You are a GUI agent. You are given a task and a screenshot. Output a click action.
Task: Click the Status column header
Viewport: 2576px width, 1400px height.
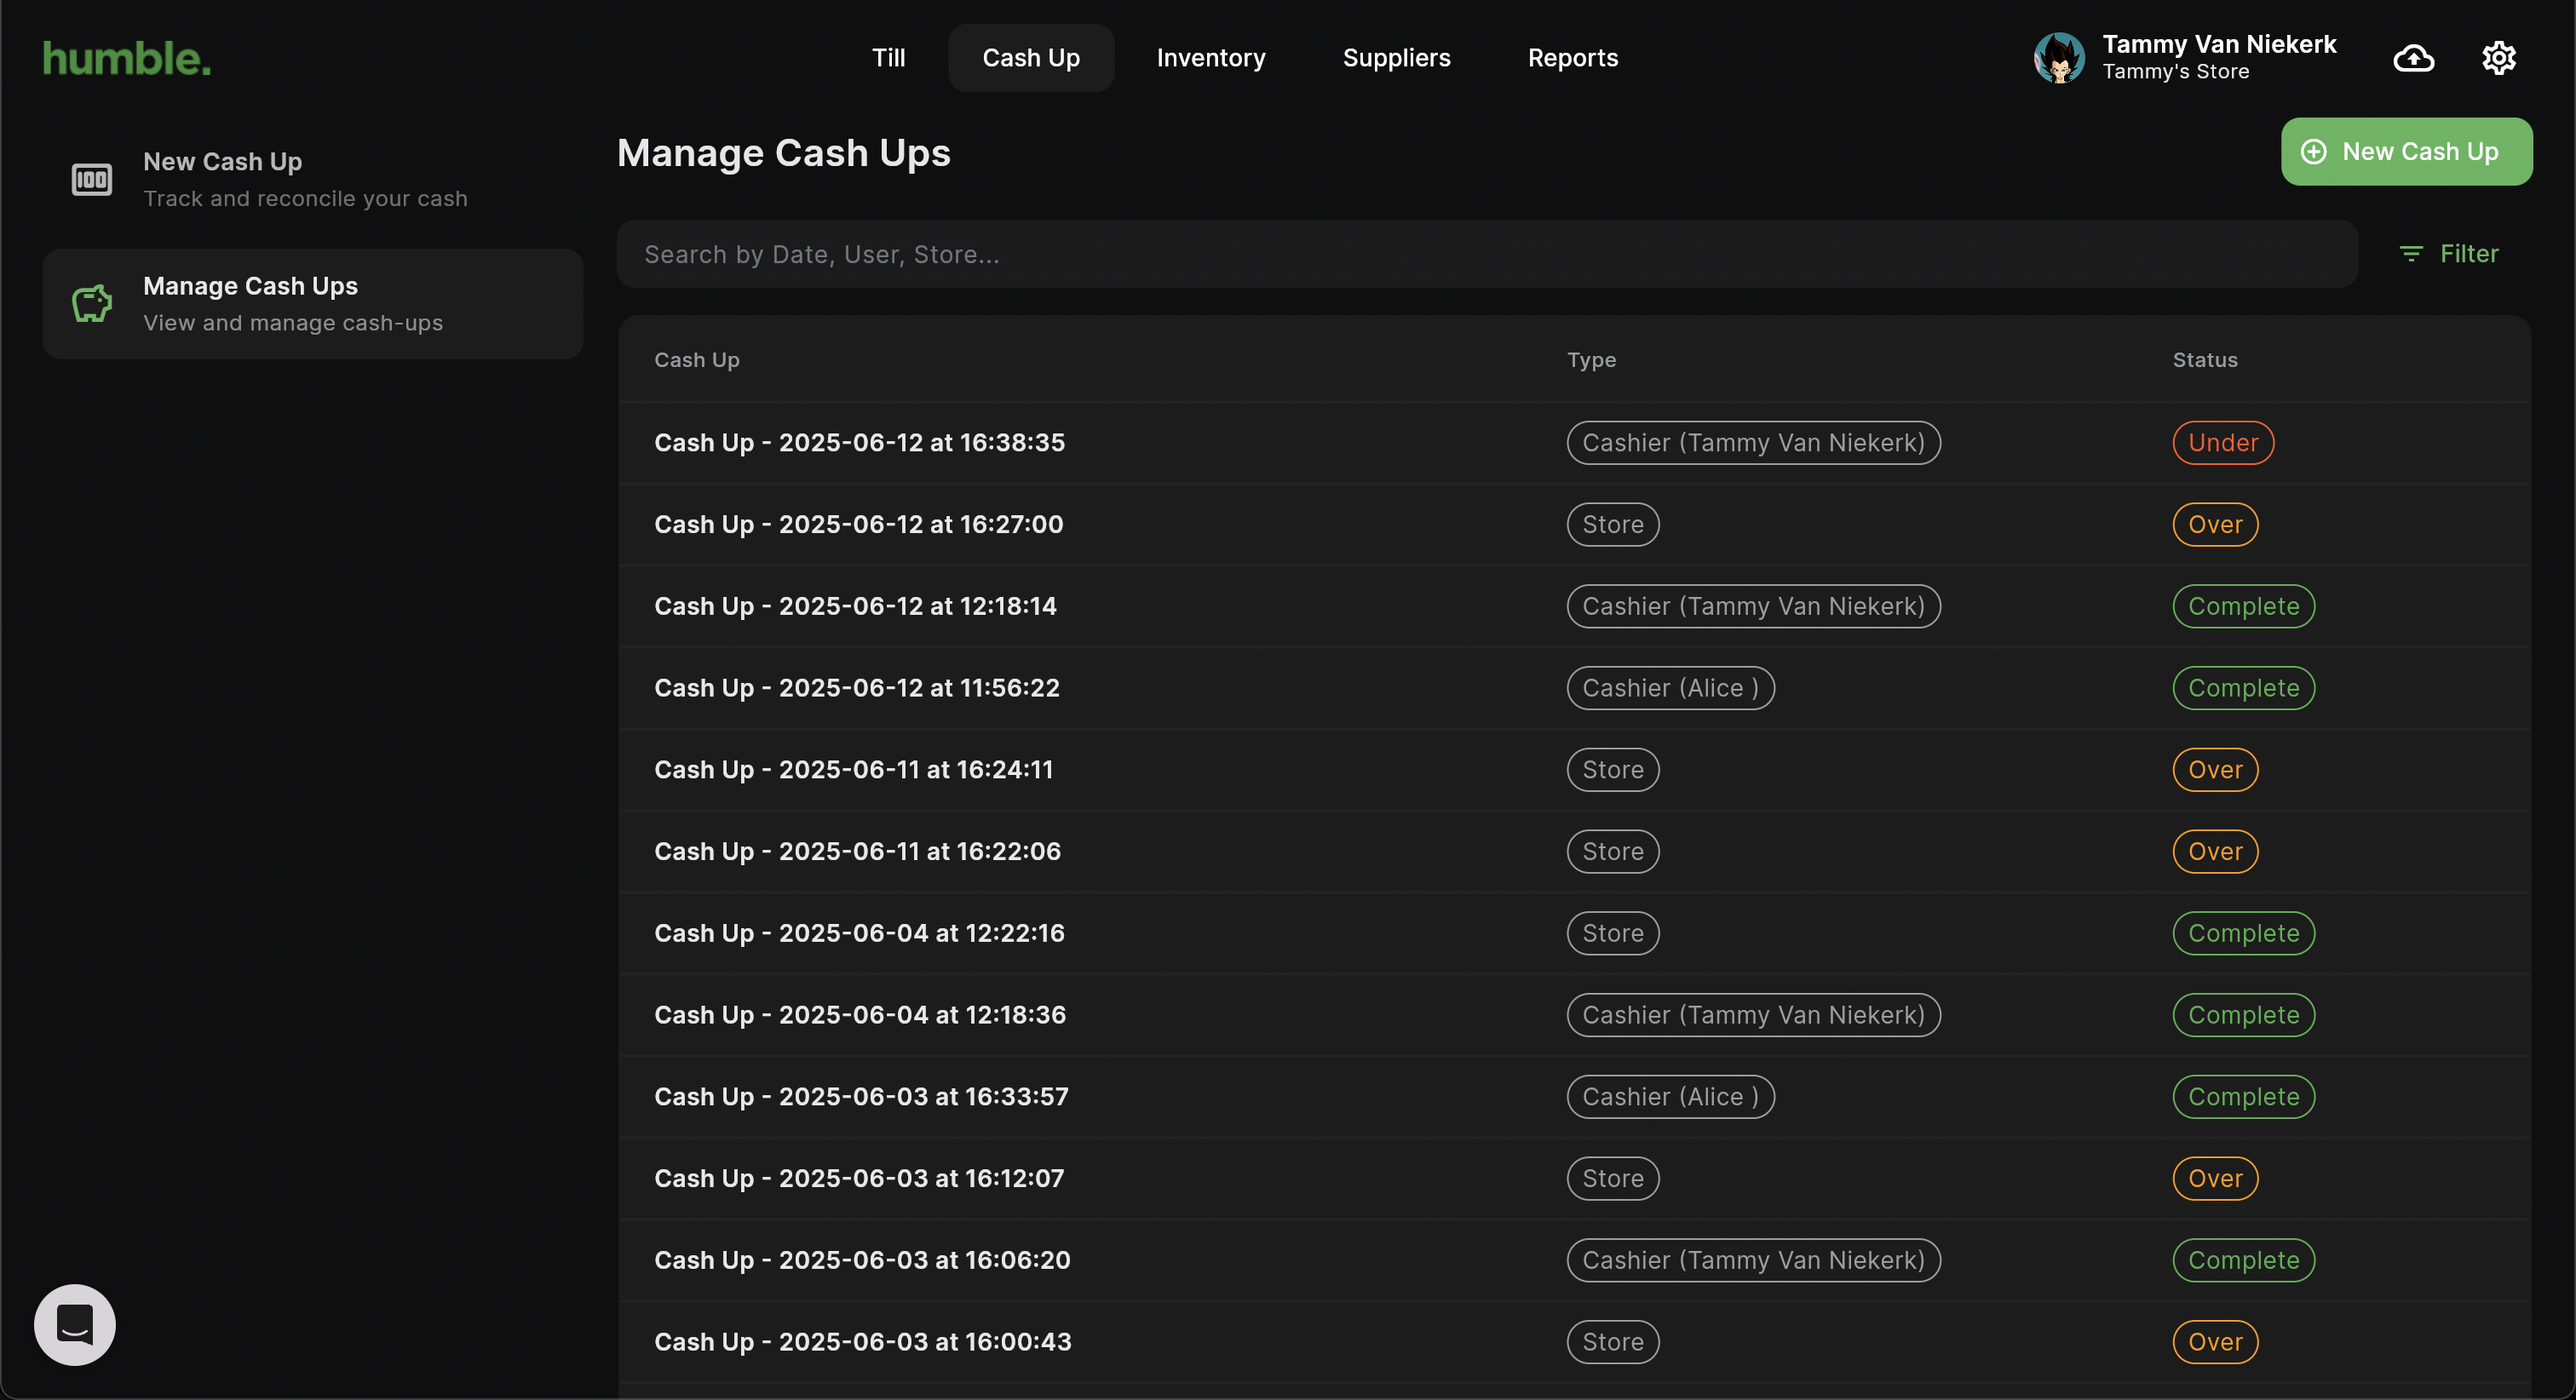pyautogui.click(x=2204, y=360)
